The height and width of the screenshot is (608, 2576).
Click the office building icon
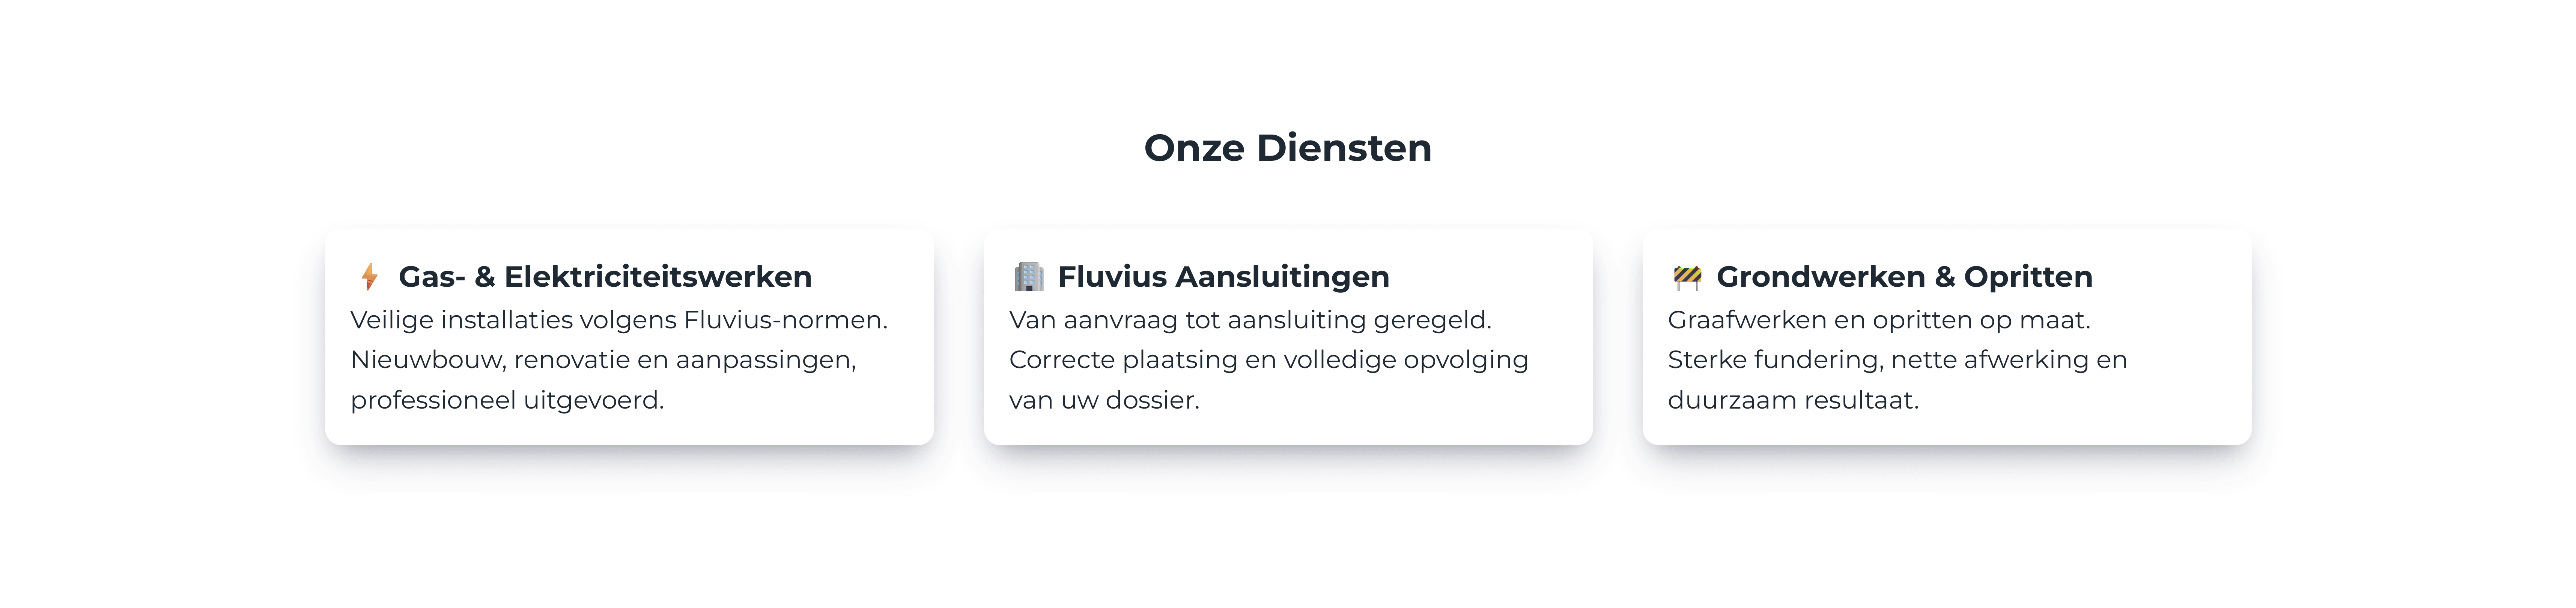click(x=1028, y=277)
